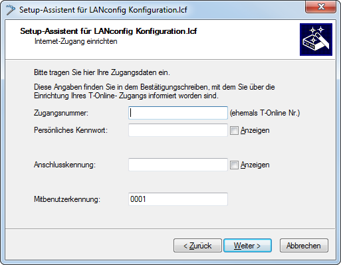341x265 pixels.
Task: Click the bold Setup-Assistent header title
Action: pos(108,31)
